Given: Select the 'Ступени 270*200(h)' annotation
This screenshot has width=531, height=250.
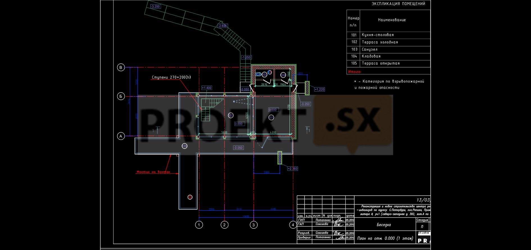Looking at the screenshot, I should 171,77.
